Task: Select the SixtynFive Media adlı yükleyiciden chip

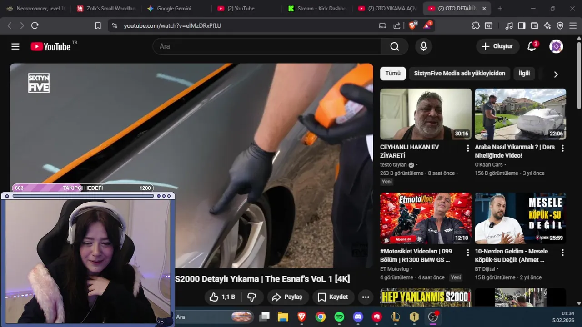Action: tap(460, 74)
